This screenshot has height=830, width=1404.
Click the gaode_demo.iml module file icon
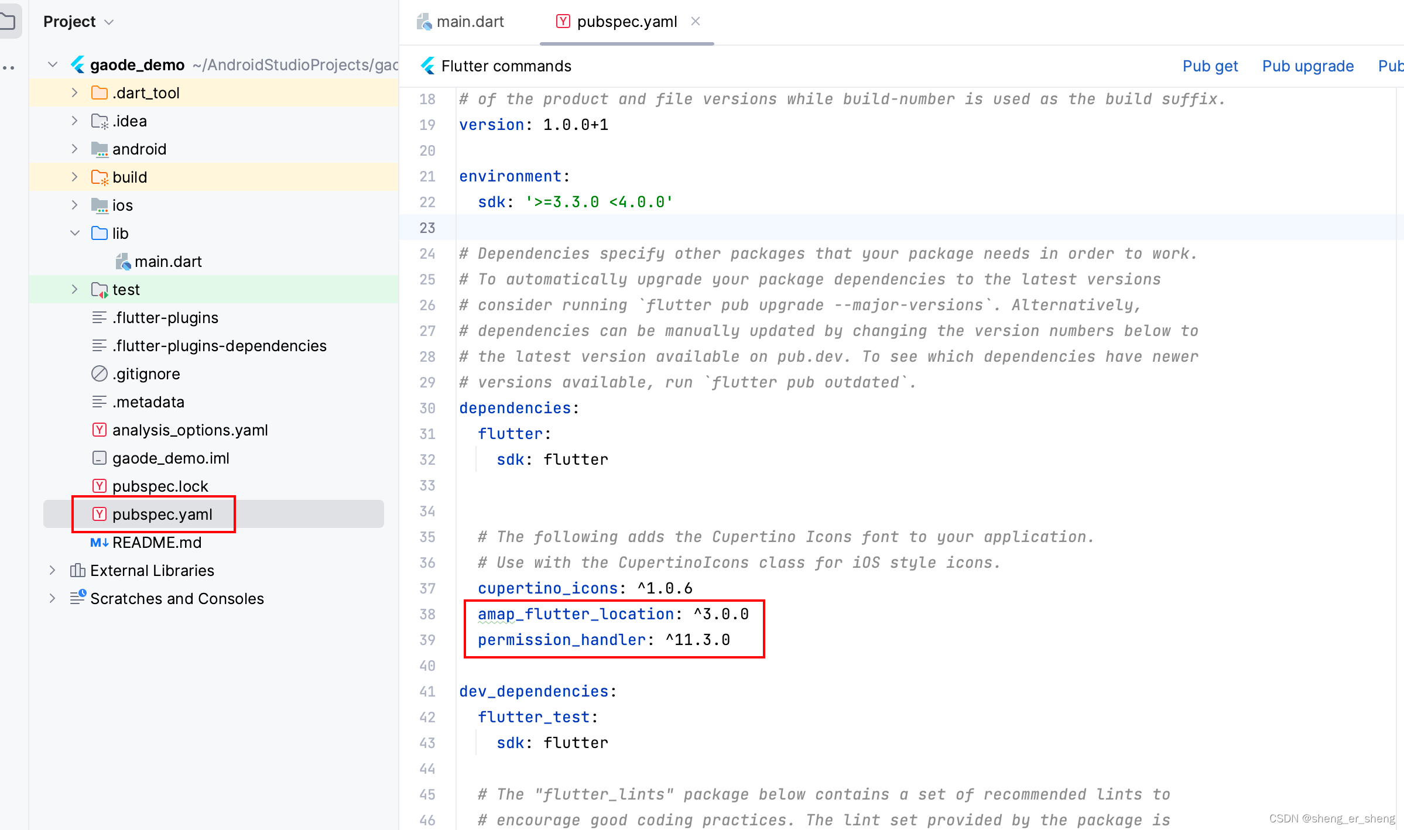pyautogui.click(x=99, y=458)
